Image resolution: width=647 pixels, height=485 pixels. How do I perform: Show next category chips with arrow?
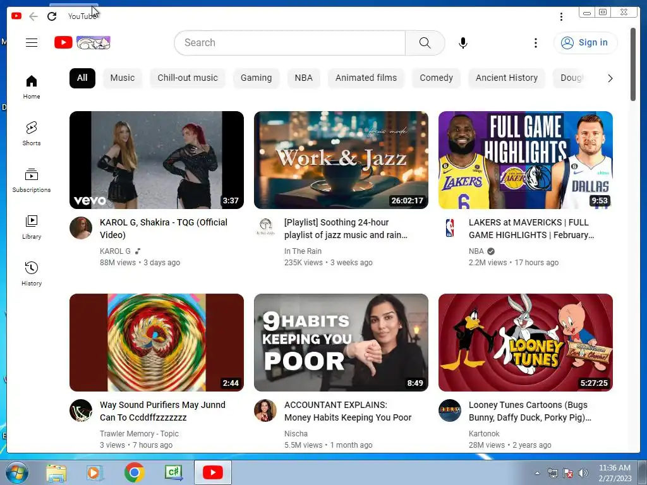[610, 78]
